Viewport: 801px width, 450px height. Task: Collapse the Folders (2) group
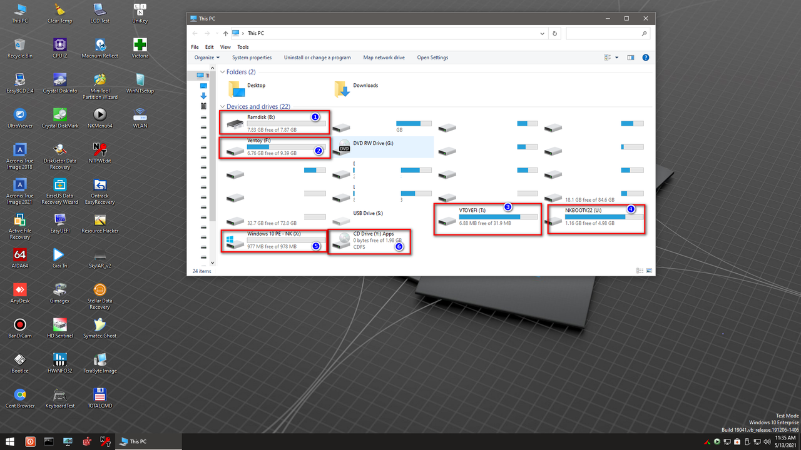(x=222, y=72)
